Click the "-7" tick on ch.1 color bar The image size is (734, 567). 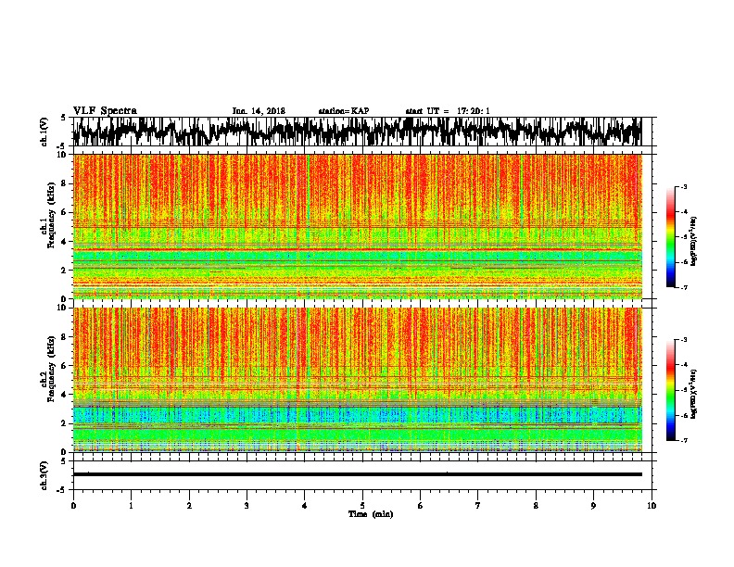click(x=684, y=287)
